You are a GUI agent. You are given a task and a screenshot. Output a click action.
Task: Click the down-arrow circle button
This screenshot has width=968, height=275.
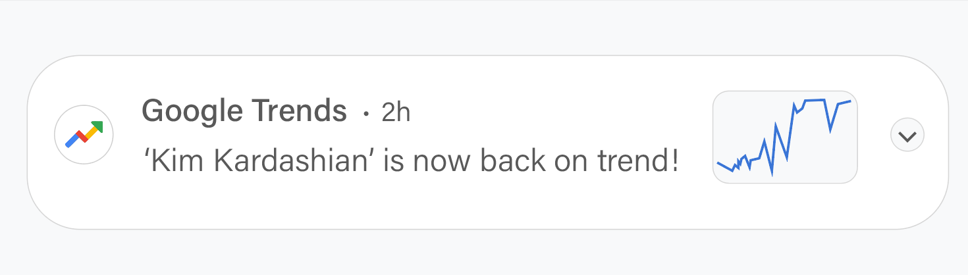907,136
